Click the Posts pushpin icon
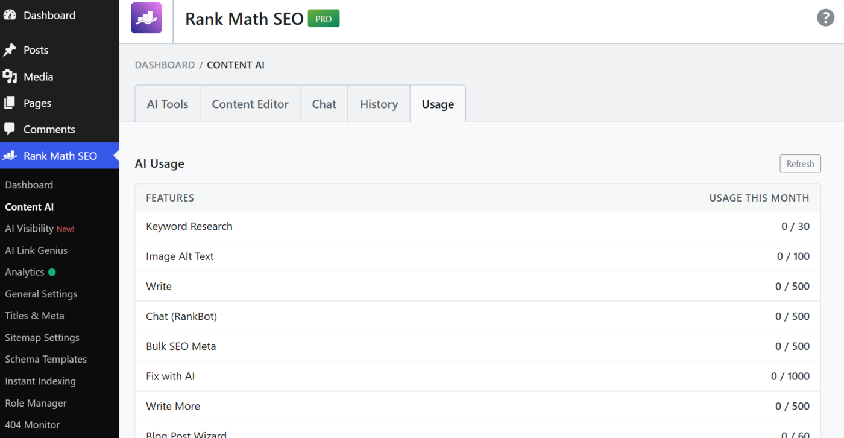Image resolution: width=844 pixels, height=438 pixels. (x=10, y=50)
